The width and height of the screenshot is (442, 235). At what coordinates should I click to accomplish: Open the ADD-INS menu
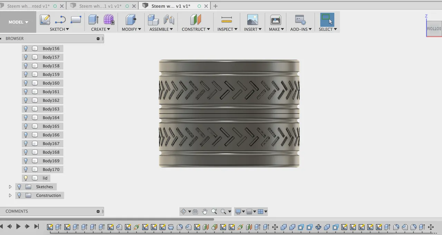pyautogui.click(x=301, y=29)
